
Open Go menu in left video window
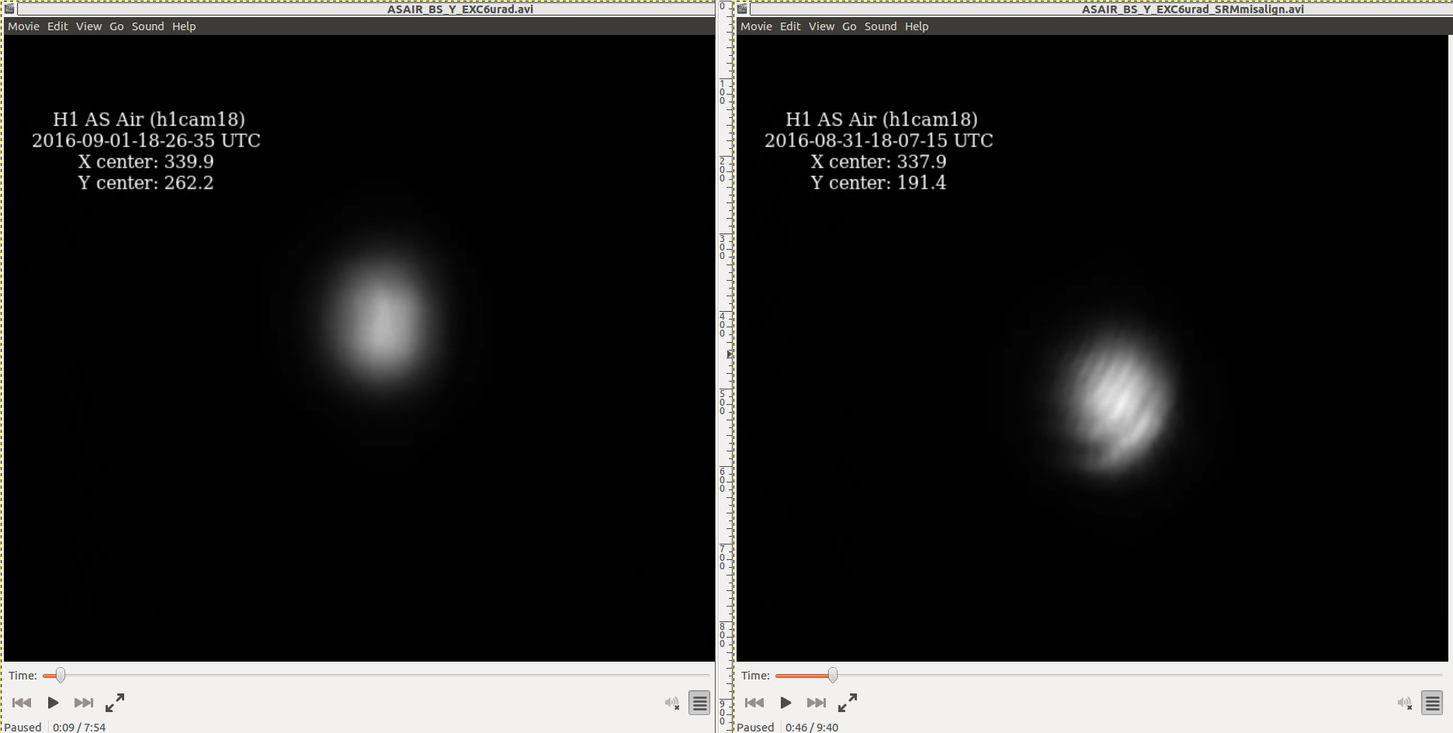pos(116,26)
